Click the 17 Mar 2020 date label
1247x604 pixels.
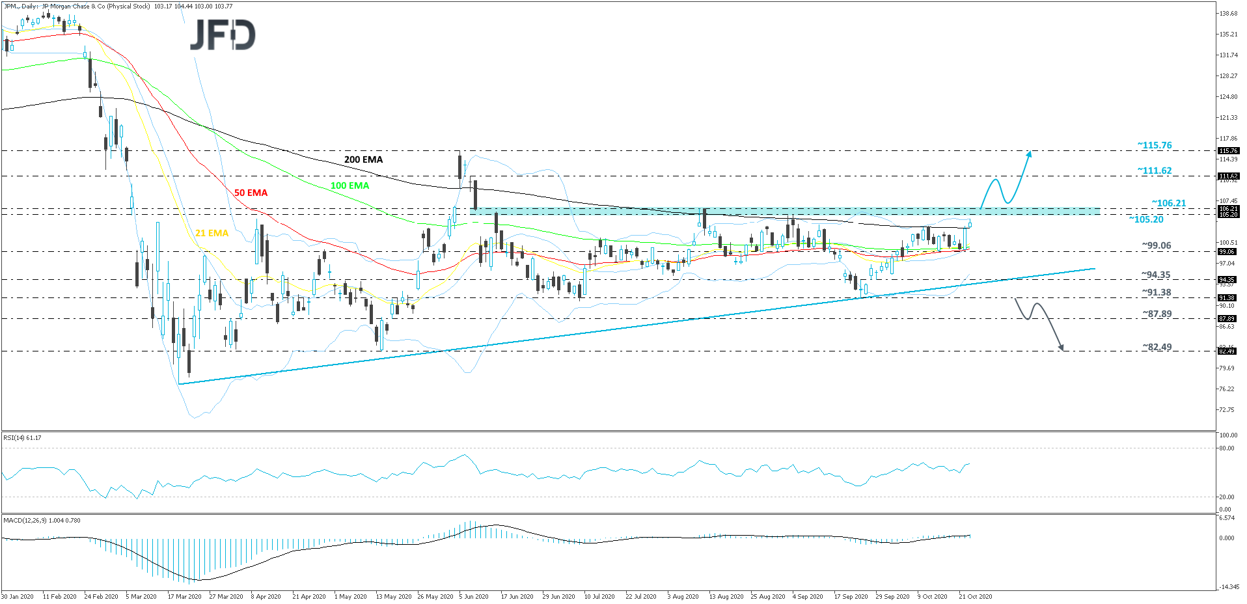click(184, 596)
